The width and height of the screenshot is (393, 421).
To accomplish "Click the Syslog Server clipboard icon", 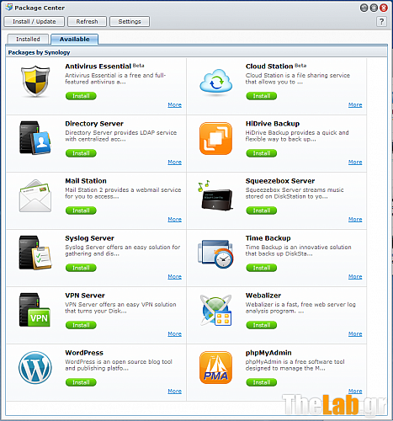I will [x=35, y=253].
